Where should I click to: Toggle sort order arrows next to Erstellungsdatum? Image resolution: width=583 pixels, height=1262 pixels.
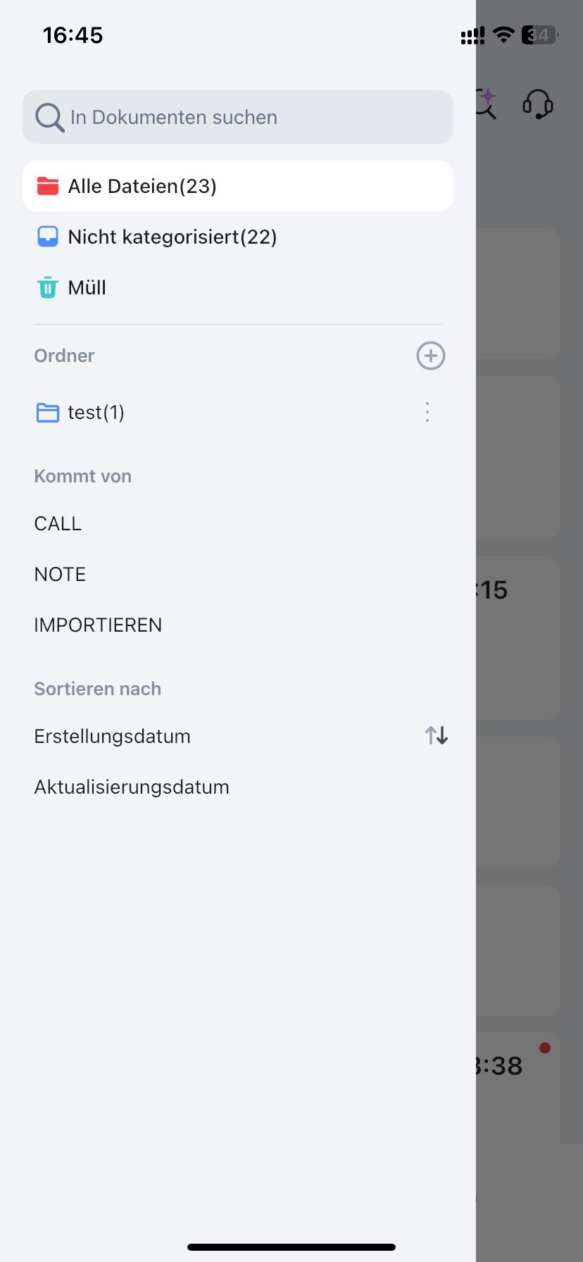[x=437, y=736]
